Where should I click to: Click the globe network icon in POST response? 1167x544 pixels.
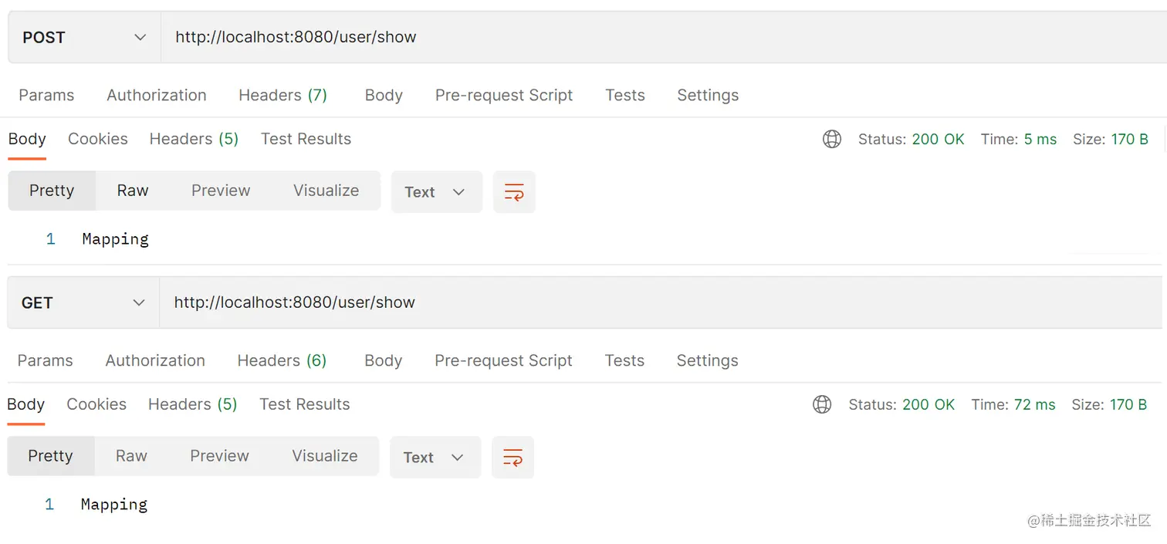point(832,139)
